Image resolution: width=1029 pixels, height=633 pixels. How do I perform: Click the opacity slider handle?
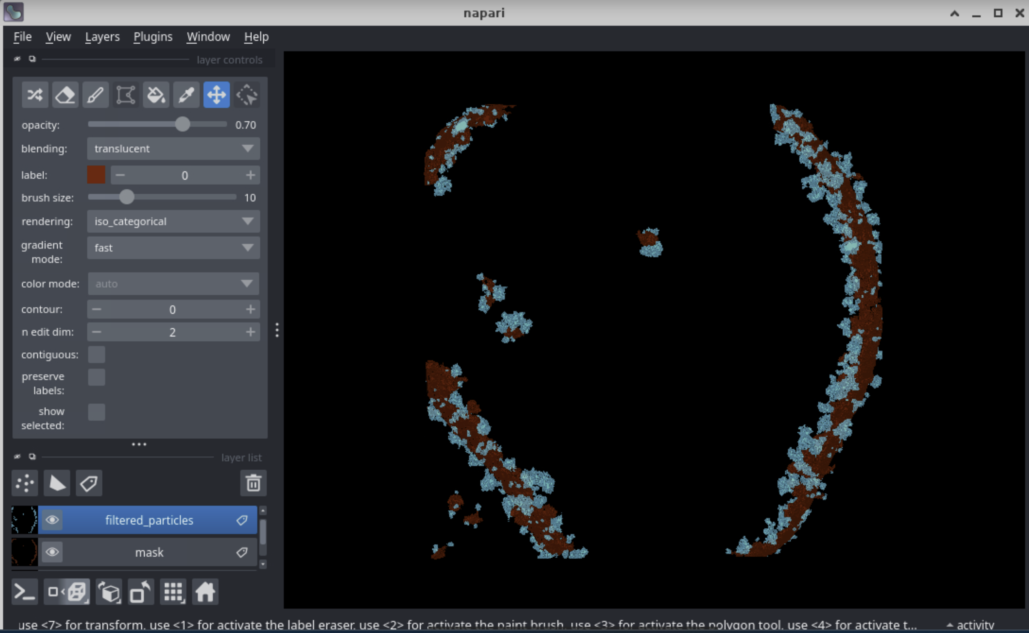[x=182, y=124]
